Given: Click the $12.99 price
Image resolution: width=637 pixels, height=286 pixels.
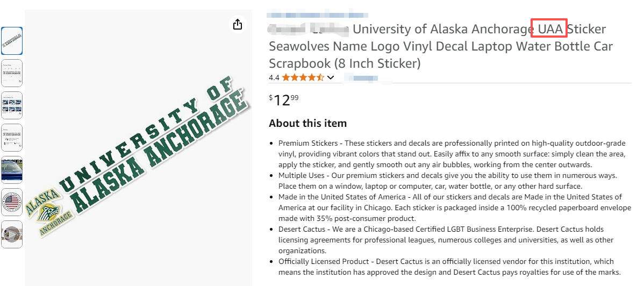Looking at the screenshot, I should tap(283, 100).
